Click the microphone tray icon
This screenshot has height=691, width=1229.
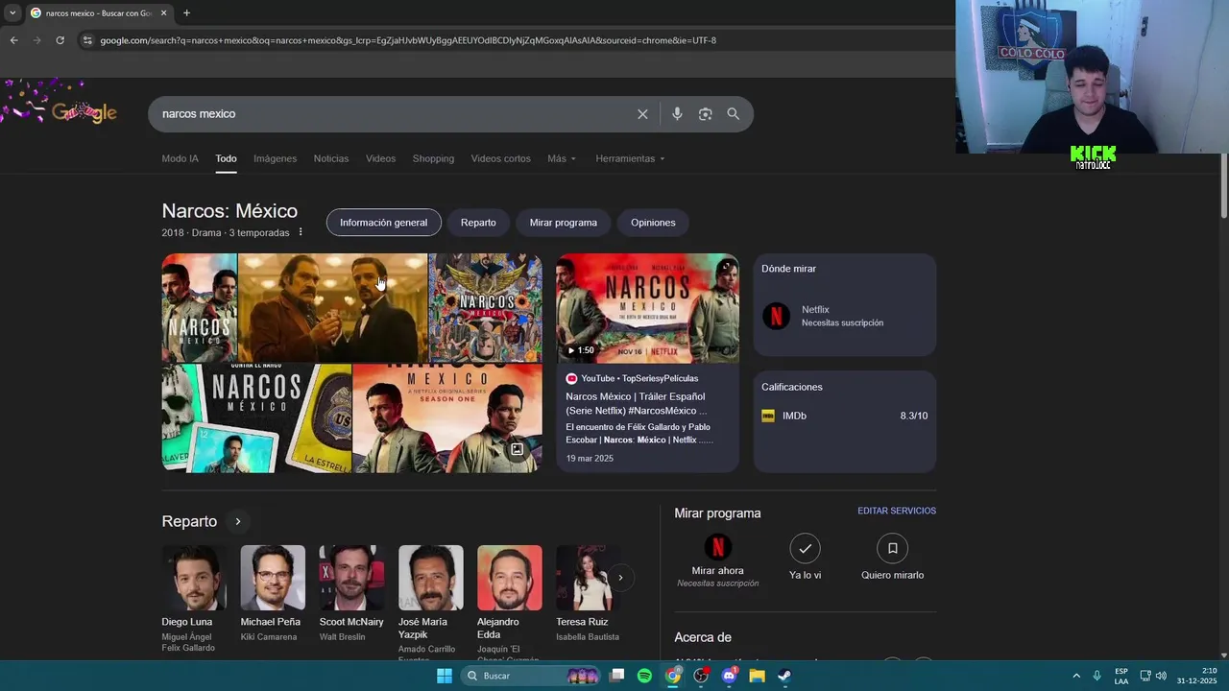click(1096, 676)
